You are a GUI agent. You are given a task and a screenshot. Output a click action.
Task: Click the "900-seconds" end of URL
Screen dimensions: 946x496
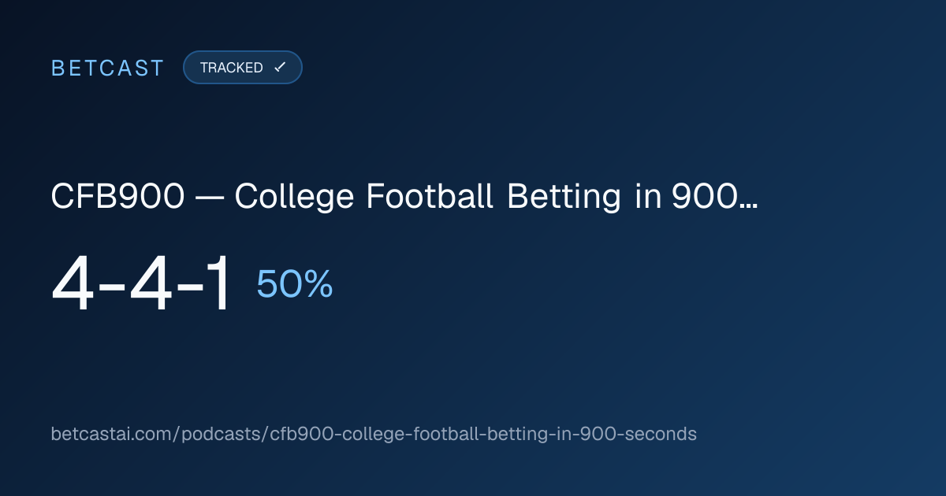(x=650, y=434)
